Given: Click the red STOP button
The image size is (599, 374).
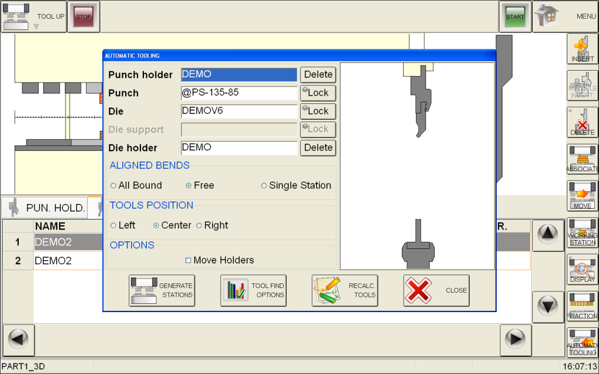Looking at the screenshot, I should click(x=84, y=16).
